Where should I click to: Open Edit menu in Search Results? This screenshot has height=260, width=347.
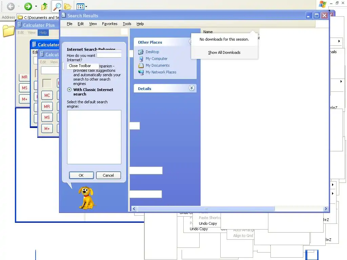[x=81, y=24]
